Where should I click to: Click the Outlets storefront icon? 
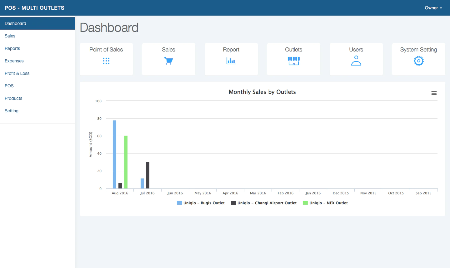click(294, 61)
